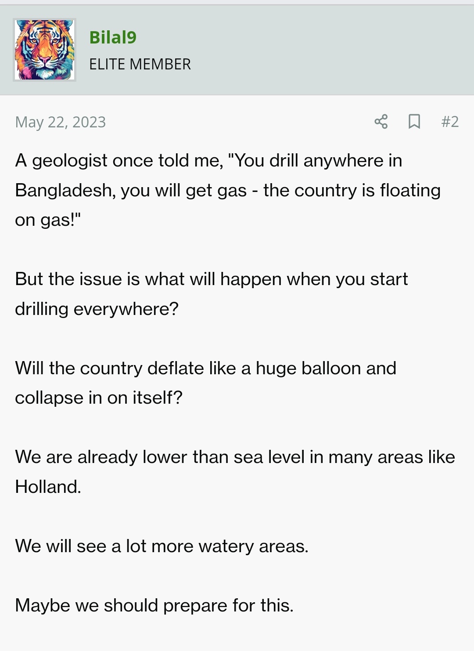The image size is (474, 651).
Task: Tap the ELITE MEMBER user title
Action: (140, 64)
